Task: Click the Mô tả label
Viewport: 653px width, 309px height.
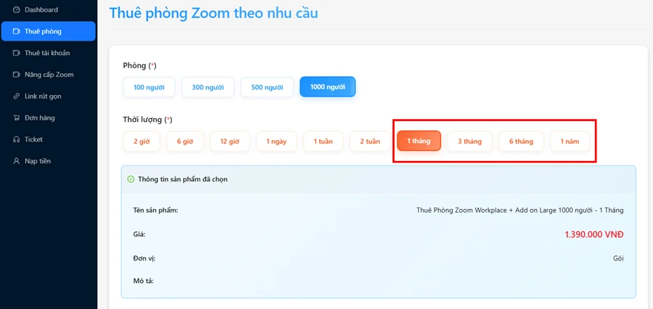Action: [x=143, y=281]
